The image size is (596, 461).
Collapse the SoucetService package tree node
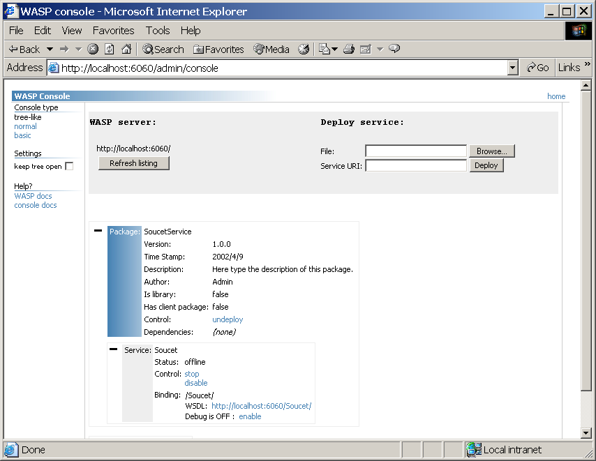[98, 231]
